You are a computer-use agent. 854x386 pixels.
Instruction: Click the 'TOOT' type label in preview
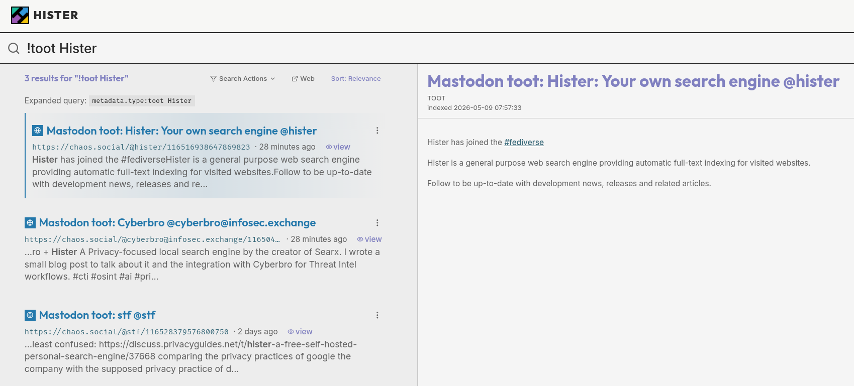(436, 98)
